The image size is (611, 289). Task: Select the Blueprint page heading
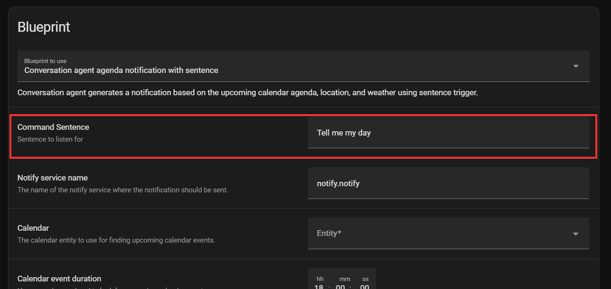pos(44,27)
